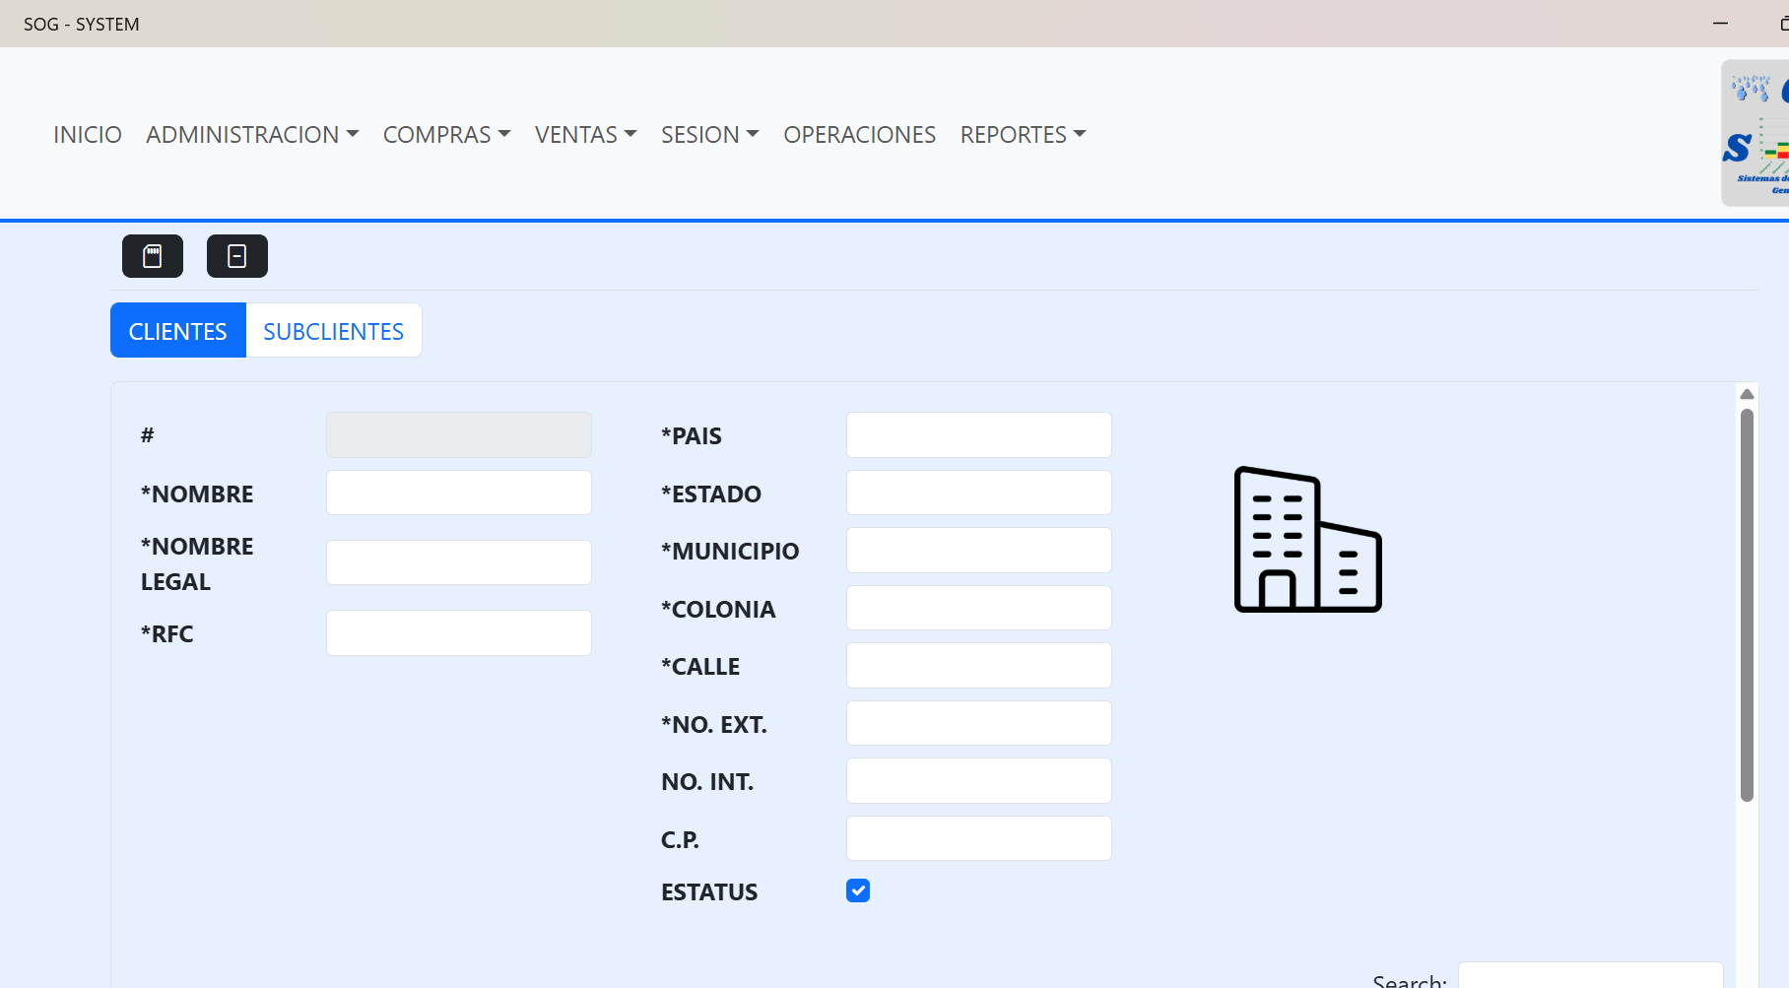Click the save (memory card) icon button
The width and height of the screenshot is (1789, 988).
[153, 256]
